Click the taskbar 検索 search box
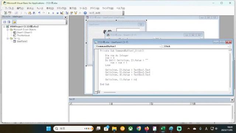Screen dimensions: 236x133 pos(73,129)
